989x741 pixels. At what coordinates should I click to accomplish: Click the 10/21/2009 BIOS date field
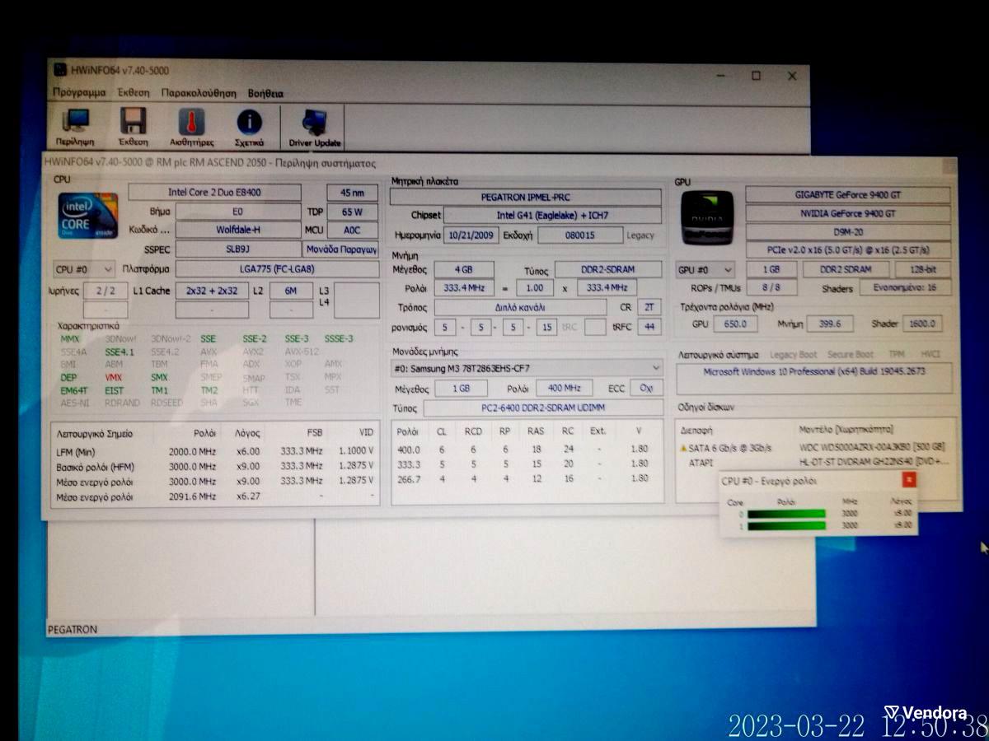pos(471,235)
